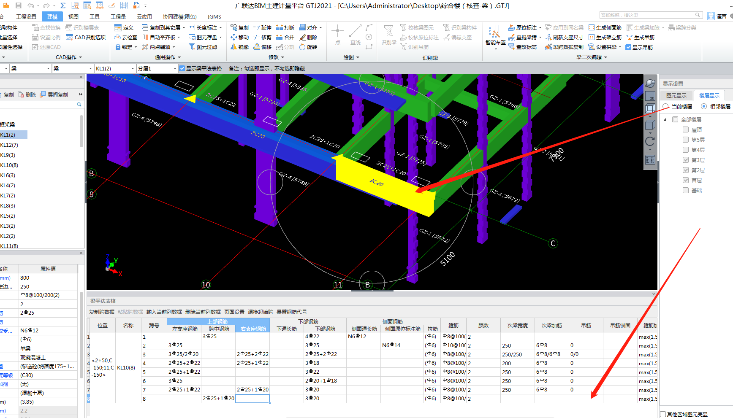
Task: Select 相邻楼层 radio button
Action: click(x=704, y=106)
